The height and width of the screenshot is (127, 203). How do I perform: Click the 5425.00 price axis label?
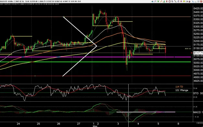click(198, 8)
